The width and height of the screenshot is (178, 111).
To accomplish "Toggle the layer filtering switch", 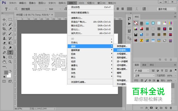I will coord(176,70).
